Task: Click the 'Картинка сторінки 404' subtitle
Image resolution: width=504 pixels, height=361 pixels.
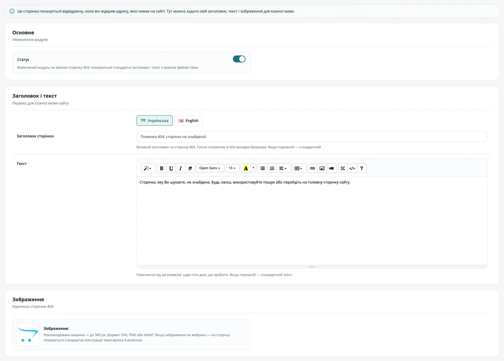Action: pos(33,307)
